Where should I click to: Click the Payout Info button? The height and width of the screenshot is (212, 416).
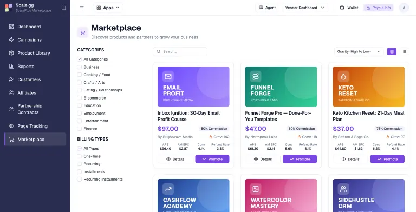point(379,8)
